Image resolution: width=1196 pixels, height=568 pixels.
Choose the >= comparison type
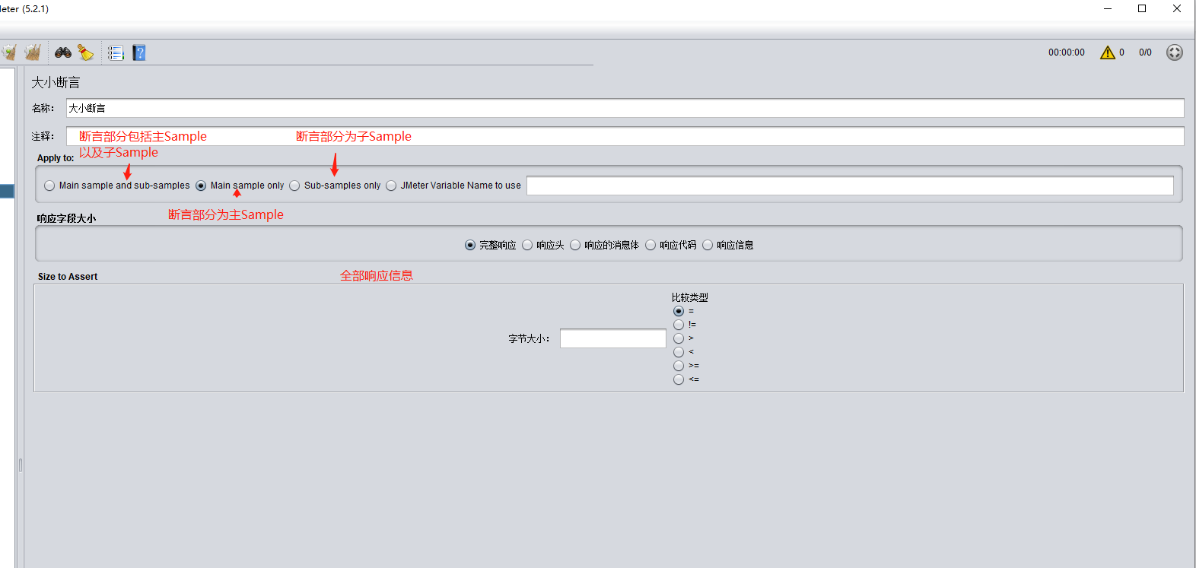click(679, 366)
